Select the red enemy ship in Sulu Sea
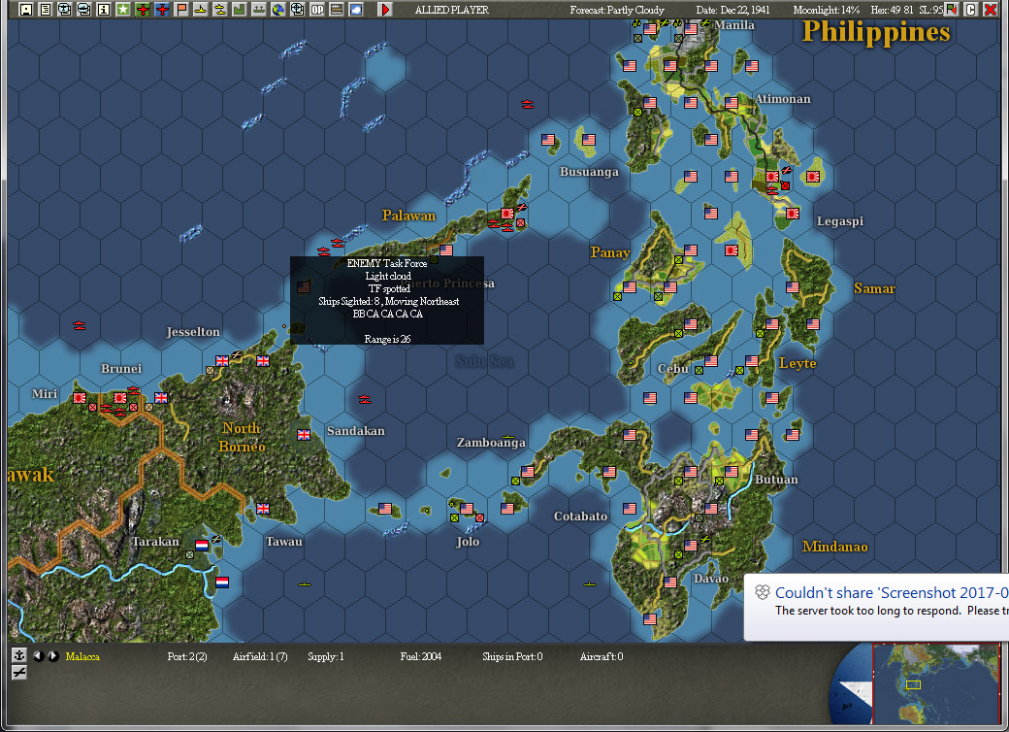Viewport: 1009px width, 732px height. (x=364, y=399)
